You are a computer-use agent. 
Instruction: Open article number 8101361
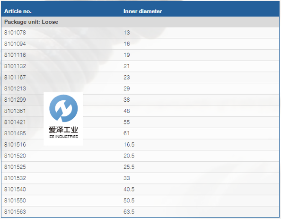(15, 111)
